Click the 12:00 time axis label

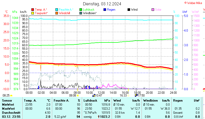101,93
